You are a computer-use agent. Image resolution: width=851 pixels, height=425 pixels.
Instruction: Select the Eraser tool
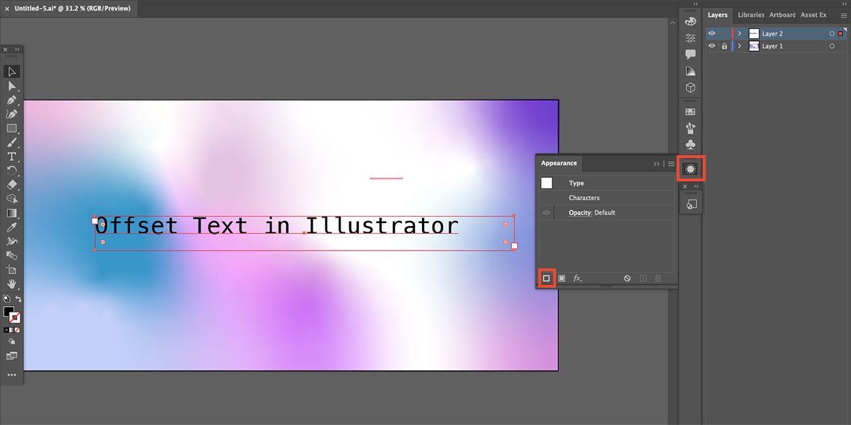[12, 185]
